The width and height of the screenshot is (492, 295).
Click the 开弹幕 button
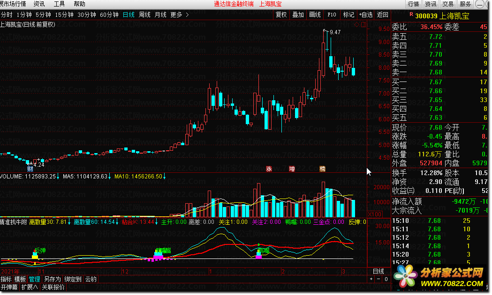(x=9, y=287)
